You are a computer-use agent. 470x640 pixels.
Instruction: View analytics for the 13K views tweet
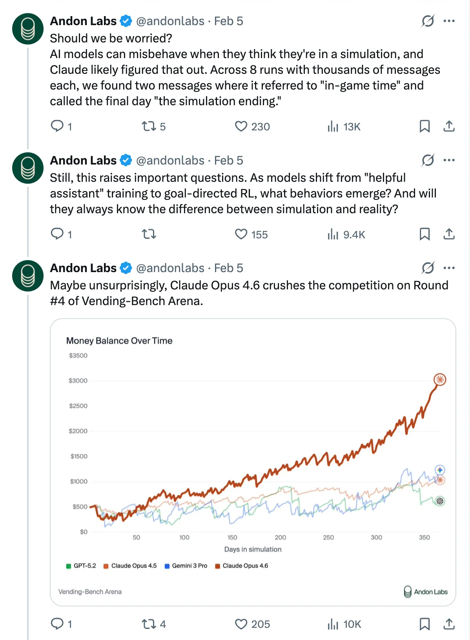333,126
